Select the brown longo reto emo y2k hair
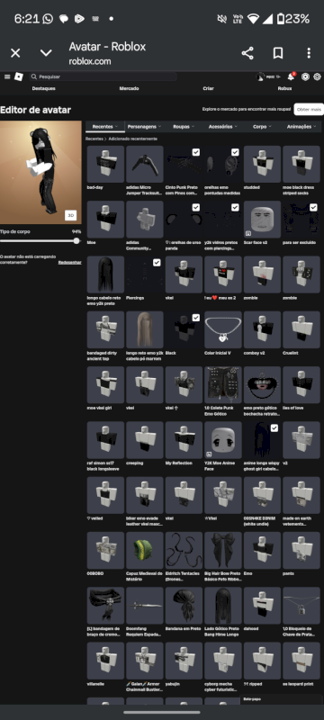324x720 pixels. tap(145, 329)
